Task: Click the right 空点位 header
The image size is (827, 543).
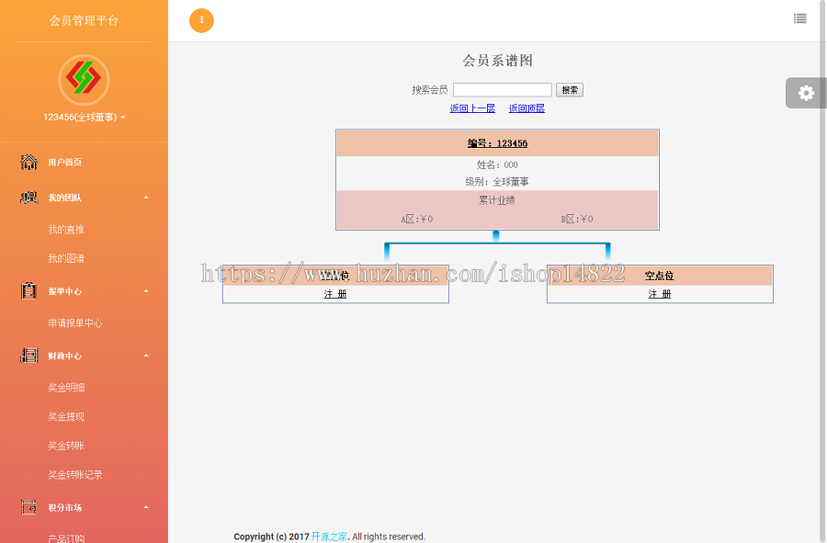Action: point(659,276)
